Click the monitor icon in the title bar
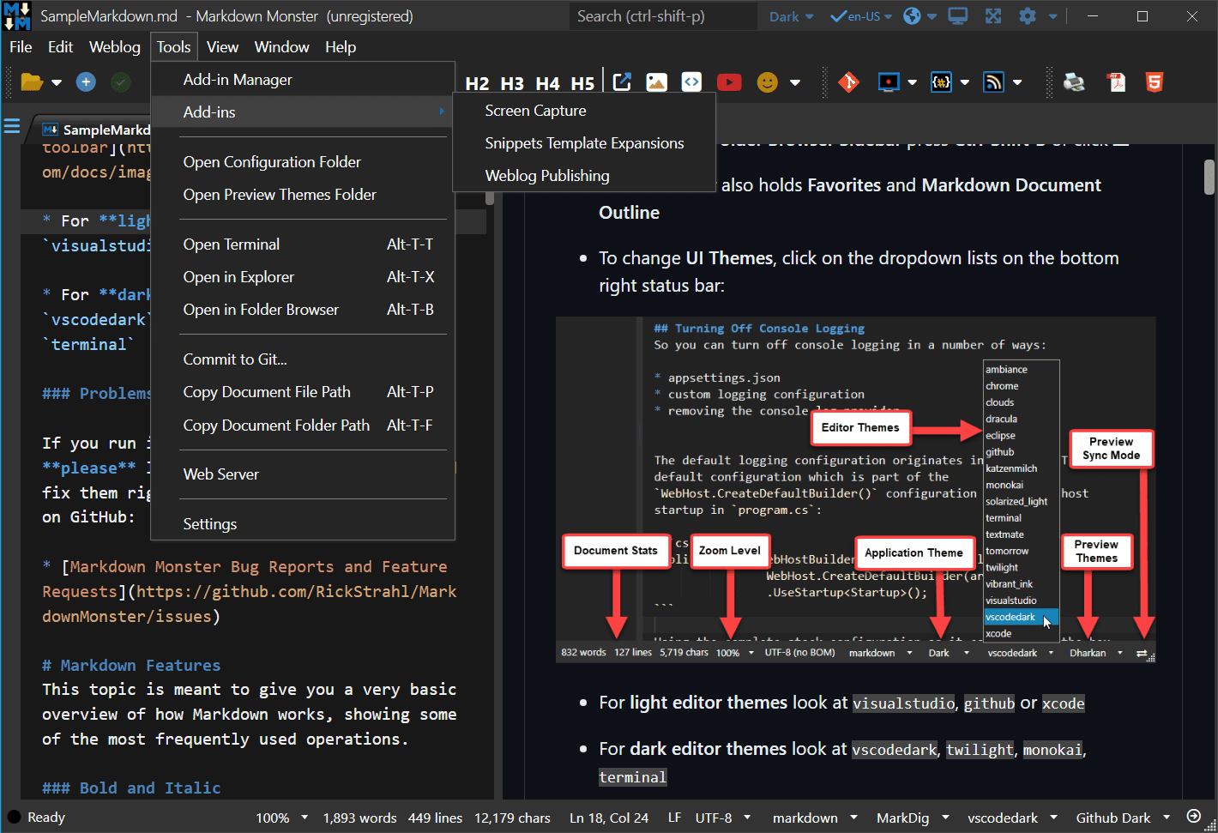Image resolution: width=1218 pixels, height=833 pixels. 958,16
